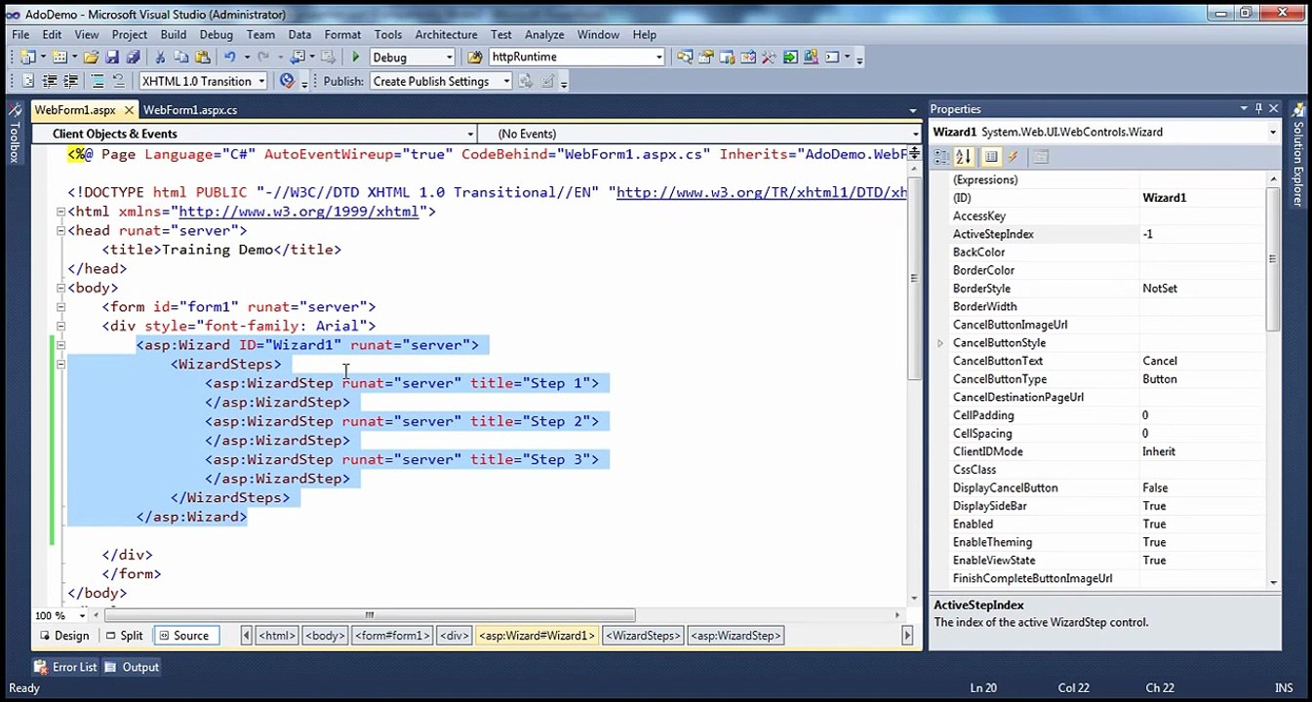This screenshot has height=702, width=1312.
Task: Click the editor horizontal scrollbar
Action: point(370,615)
